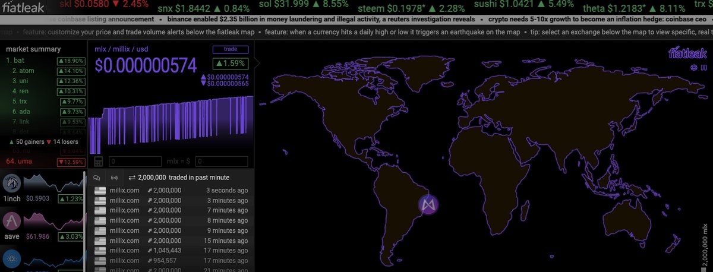Screen dimensions: 713x272
Task: Click the snx ticker in the top bar
Action: (204, 8)
